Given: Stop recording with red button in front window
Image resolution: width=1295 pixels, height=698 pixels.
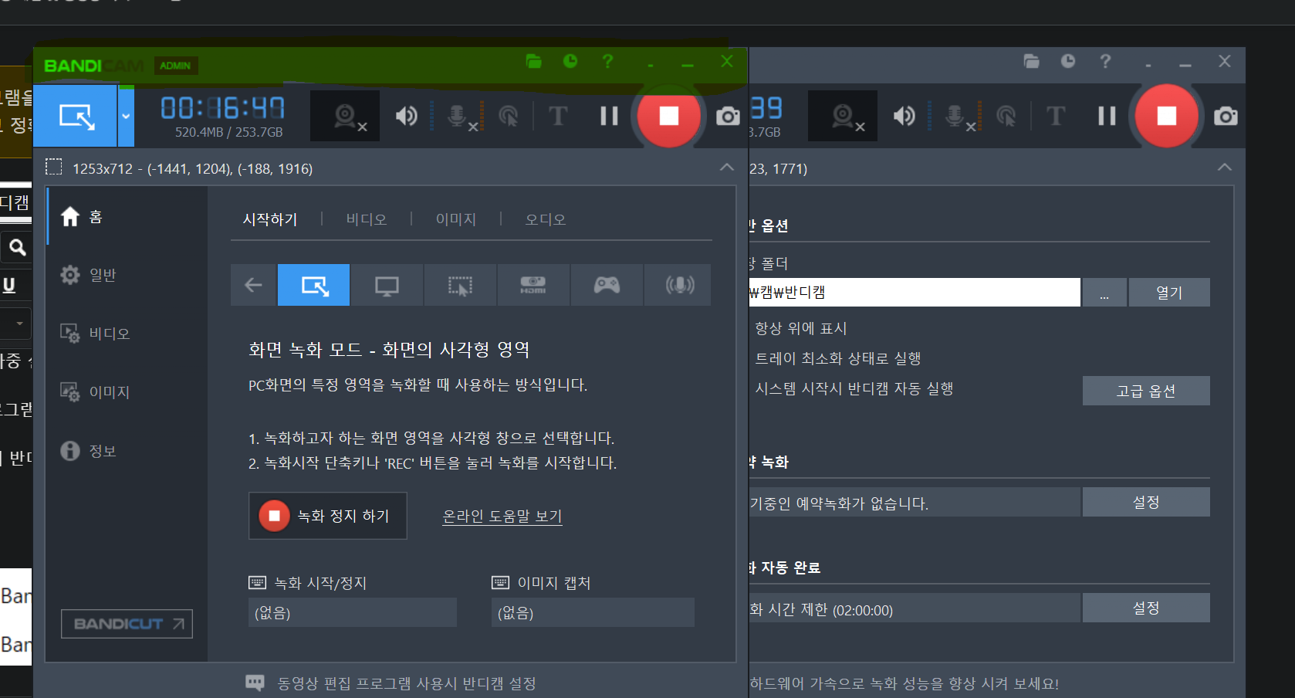Looking at the screenshot, I should click(668, 116).
